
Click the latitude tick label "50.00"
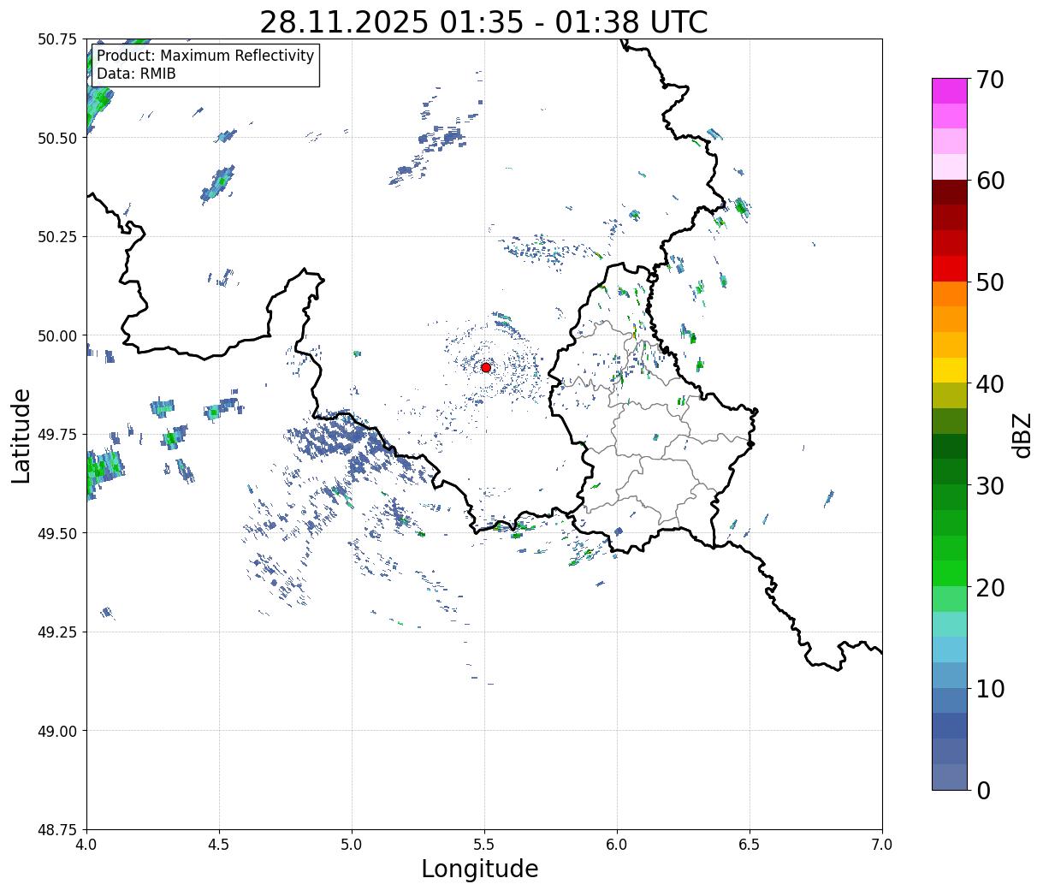coord(57,335)
